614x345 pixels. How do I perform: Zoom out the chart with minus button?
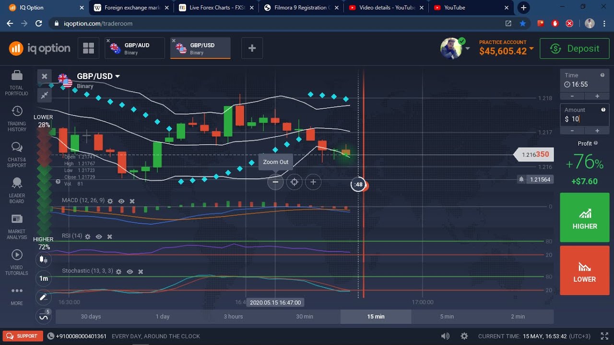(x=275, y=182)
